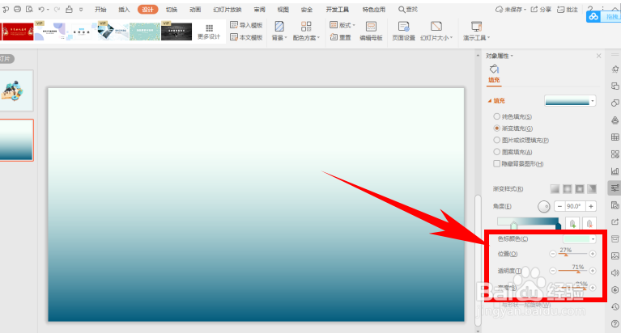The width and height of the screenshot is (621, 333).
Task: Click the 更多设计 grid icon
Action: click(x=209, y=27)
